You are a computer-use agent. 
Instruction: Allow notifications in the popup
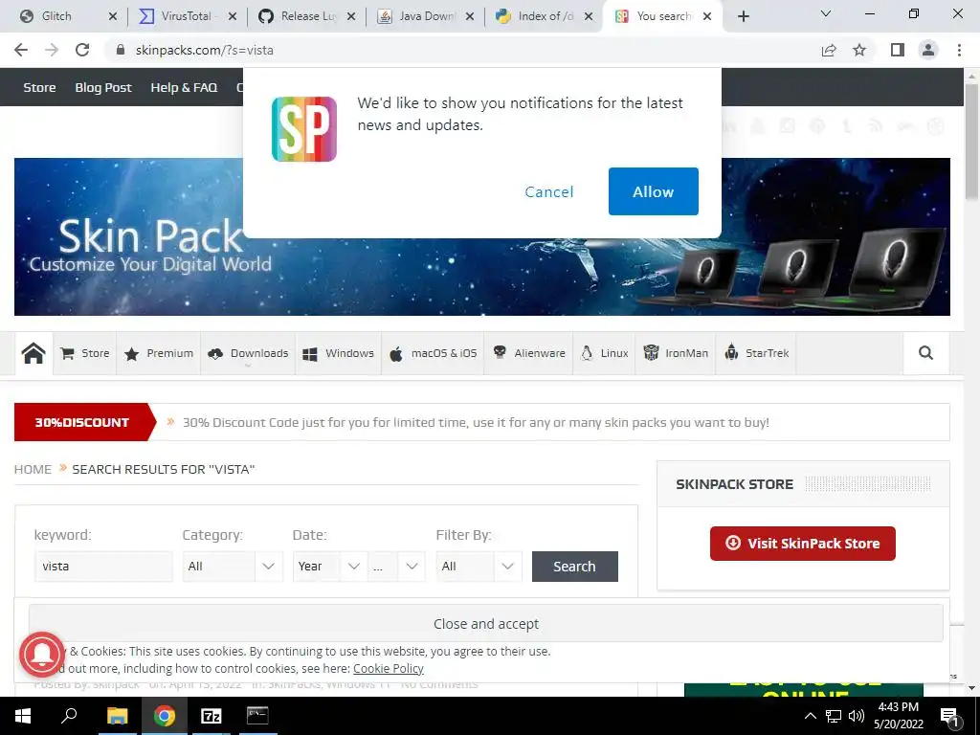(653, 191)
